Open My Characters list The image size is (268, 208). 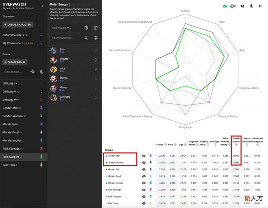coord(18,43)
